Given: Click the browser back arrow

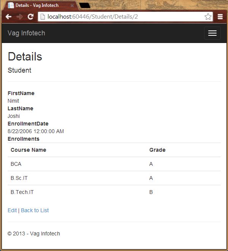Looking at the screenshot, I should pyautogui.click(x=8, y=16).
